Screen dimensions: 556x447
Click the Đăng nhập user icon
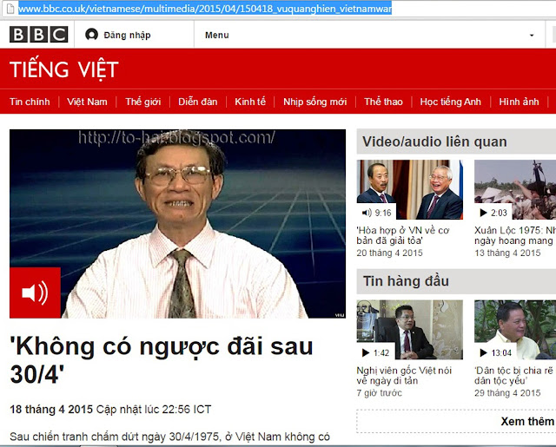click(91, 35)
